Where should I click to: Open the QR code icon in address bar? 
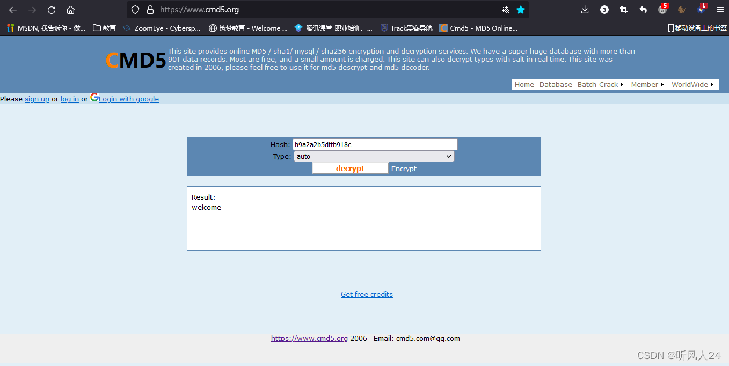(x=505, y=10)
